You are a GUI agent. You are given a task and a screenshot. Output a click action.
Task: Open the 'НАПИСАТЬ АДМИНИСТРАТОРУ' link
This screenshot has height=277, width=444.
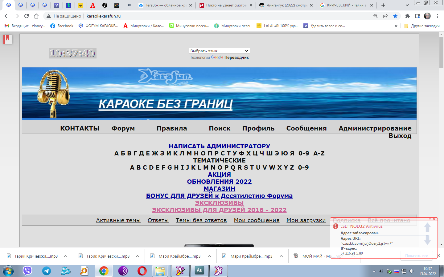pos(220,146)
